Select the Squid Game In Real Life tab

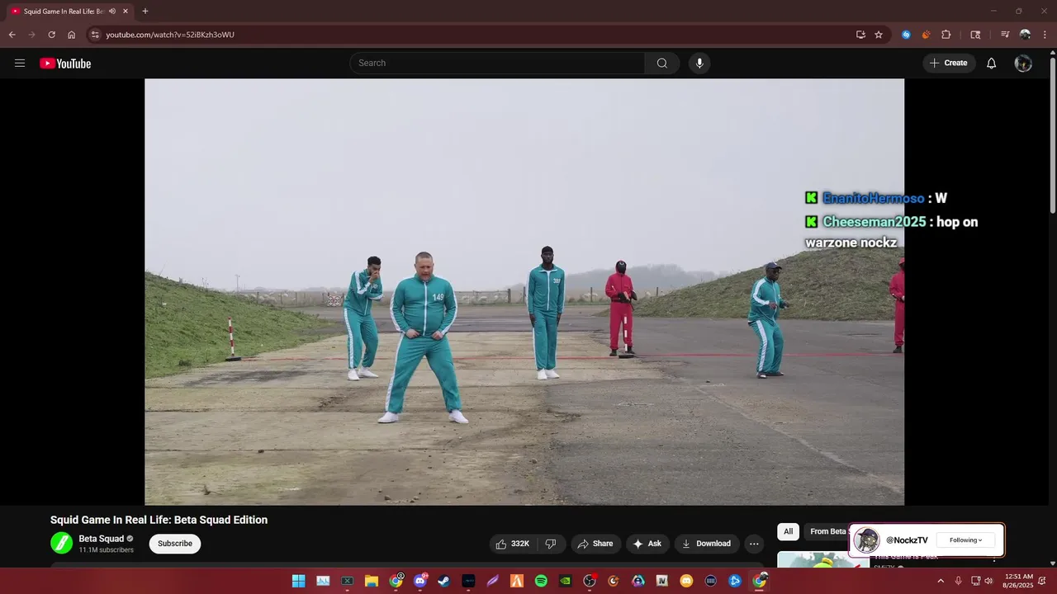[69, 11]
